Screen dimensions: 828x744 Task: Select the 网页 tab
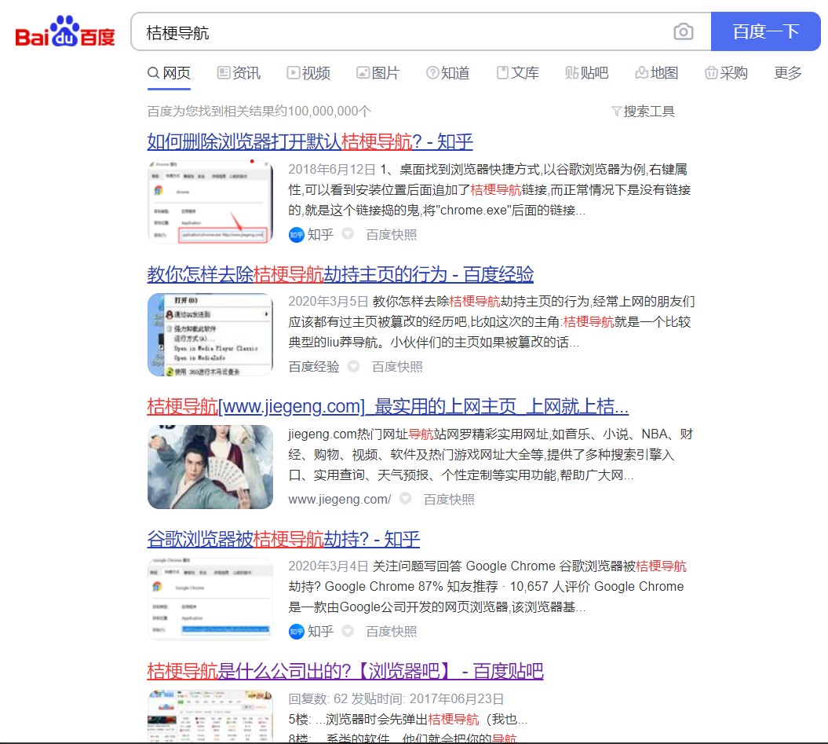169,73
